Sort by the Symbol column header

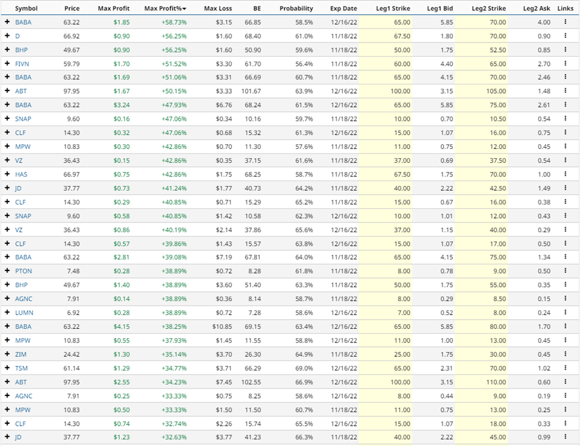pos(27,8)
